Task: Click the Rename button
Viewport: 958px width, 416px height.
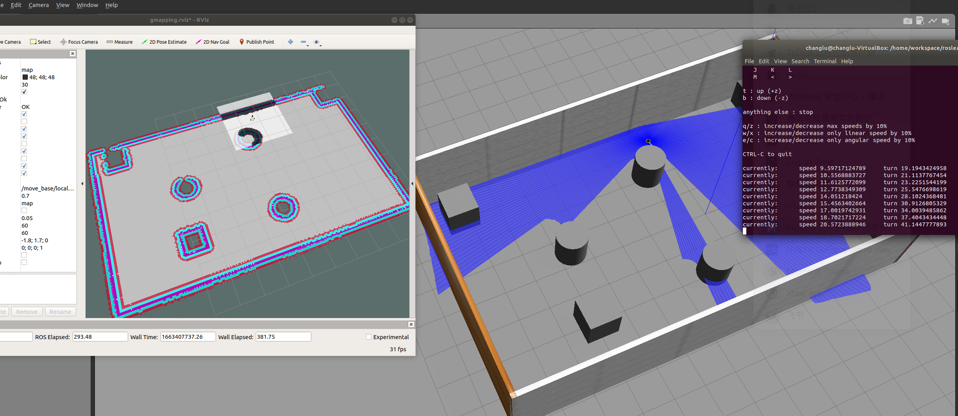Action: coord(61,311)
